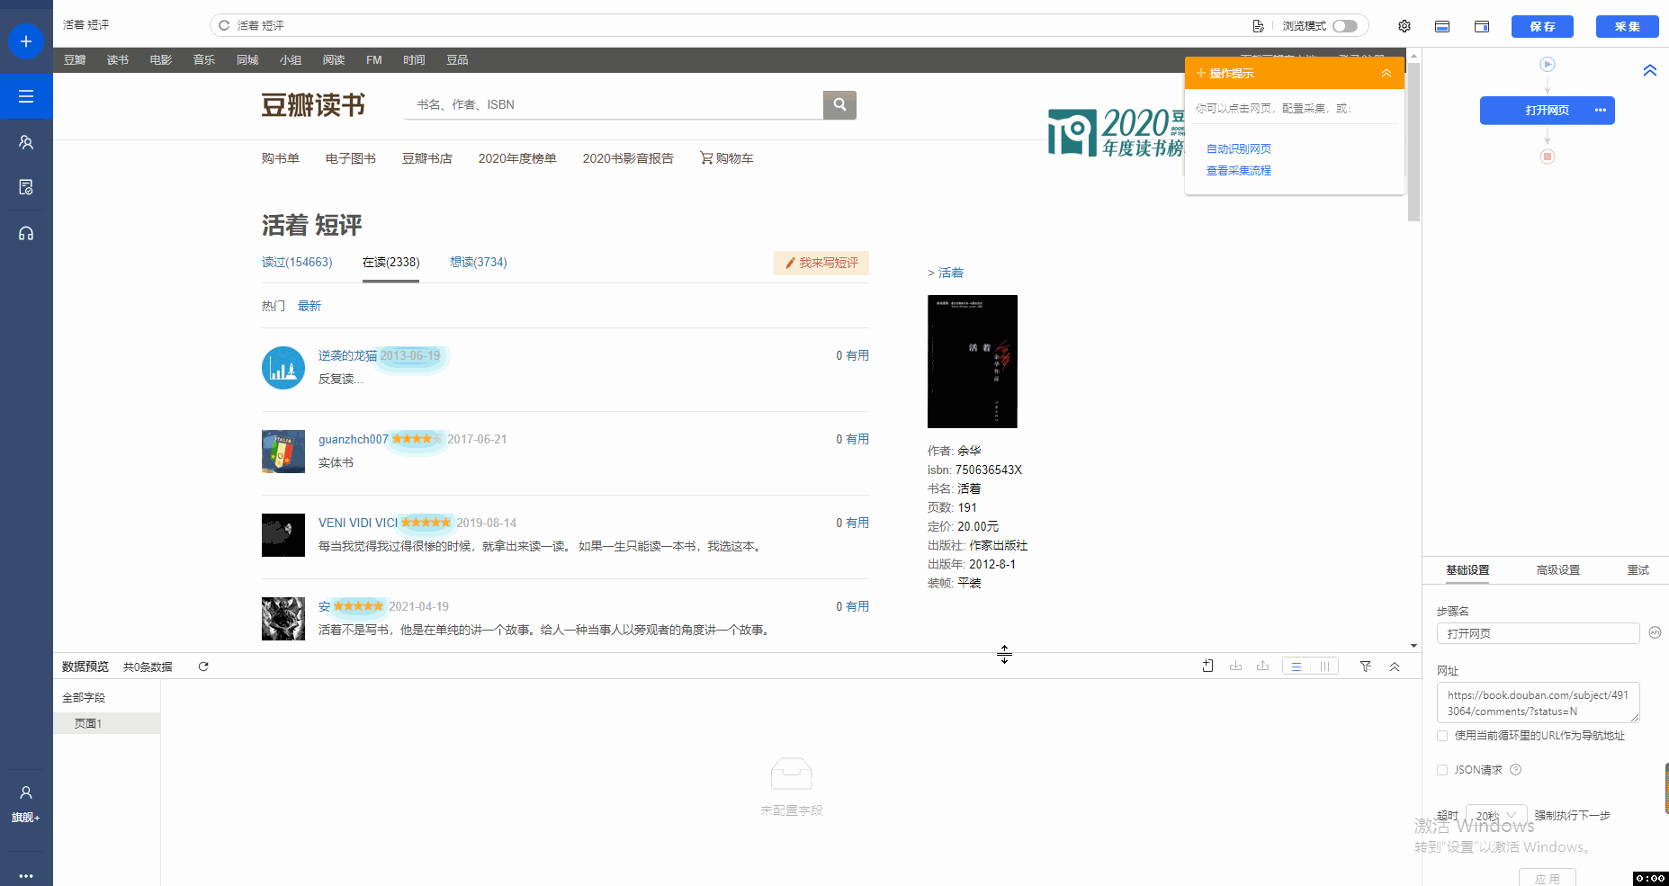Click the 网址 URL text area
The width and height of the screenshot is (1669, 886).
[x=1538, y=703]
